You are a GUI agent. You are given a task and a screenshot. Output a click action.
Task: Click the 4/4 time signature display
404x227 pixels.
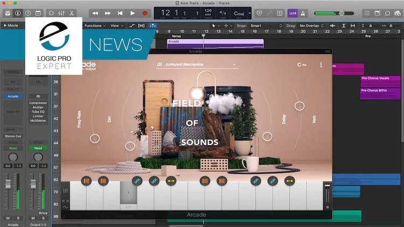pos(223,13)
